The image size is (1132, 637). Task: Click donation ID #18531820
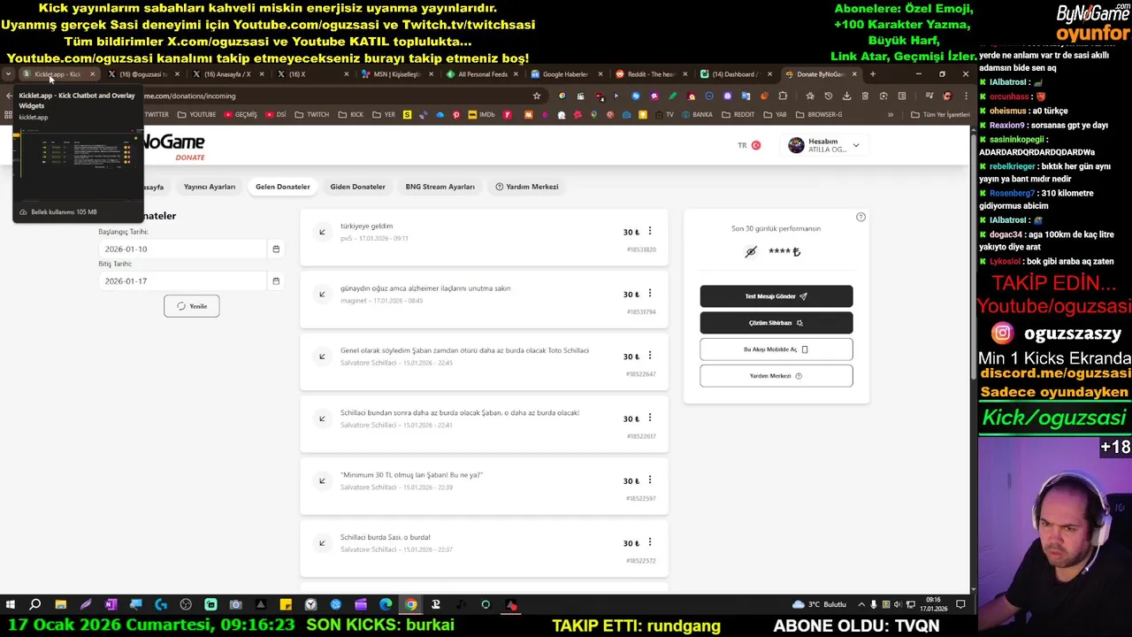pos(641,249)
